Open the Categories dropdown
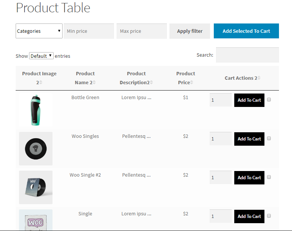Image resolution: width=292 pixels, height=231 pixels. (39, 31)
